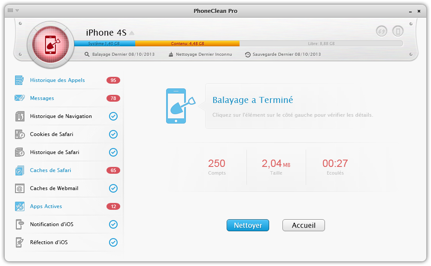Click the 65 badge on Caches de Safari
Image resolution: width=431 pixels, height=266 pixels.
click(x=113, y=170)
